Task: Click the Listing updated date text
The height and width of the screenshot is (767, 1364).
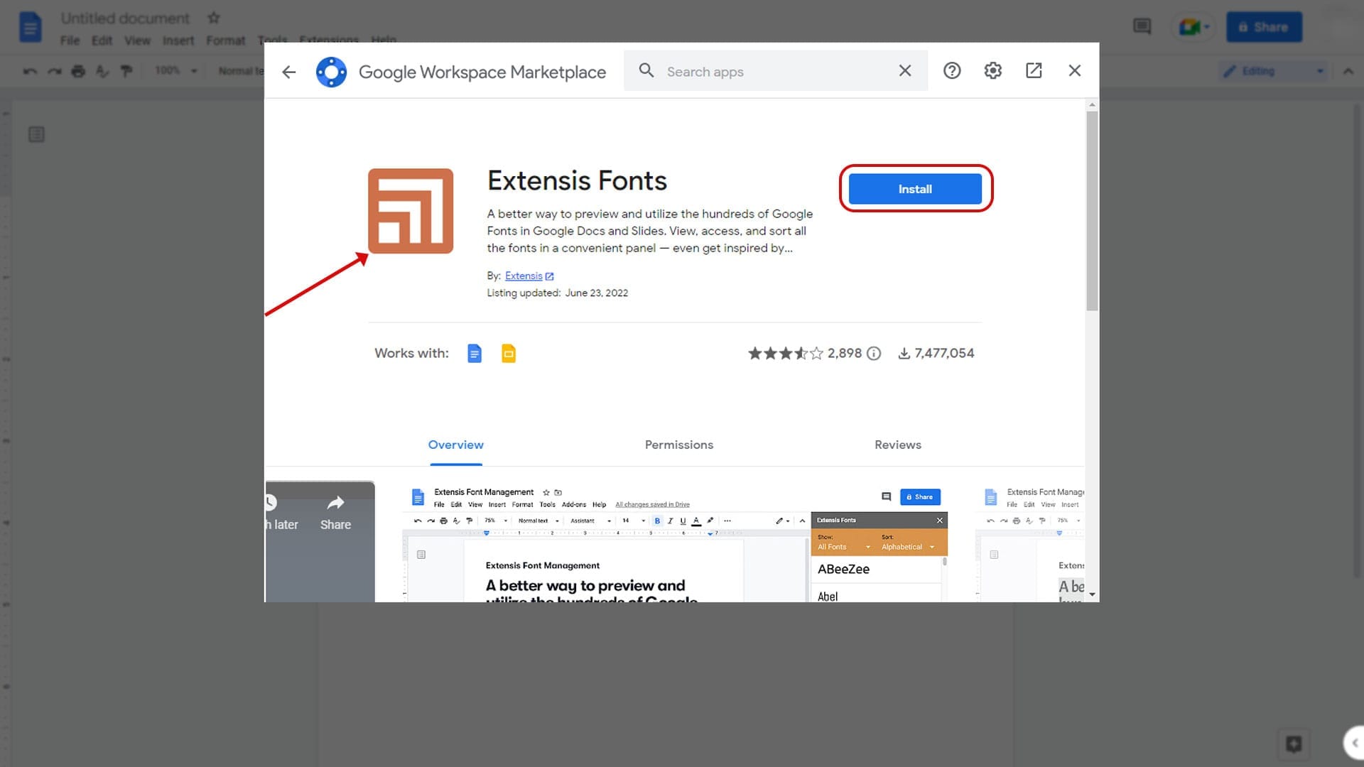Action: coord(557,293)
